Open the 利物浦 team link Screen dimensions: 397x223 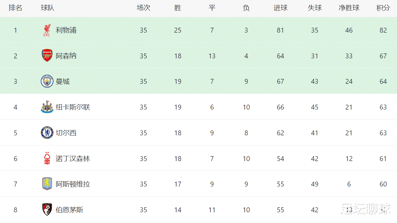coord(66,30)
